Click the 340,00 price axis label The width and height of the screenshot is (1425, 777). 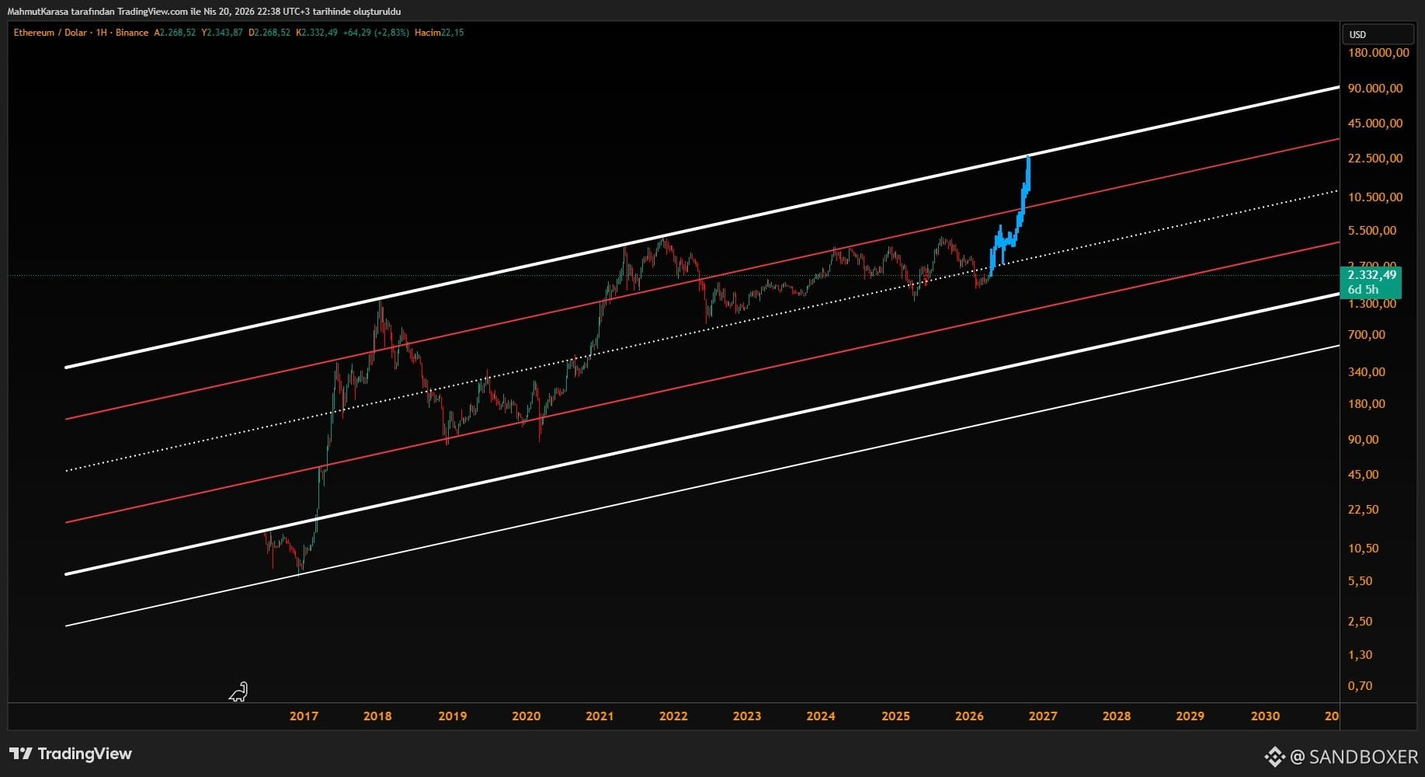1367,371
